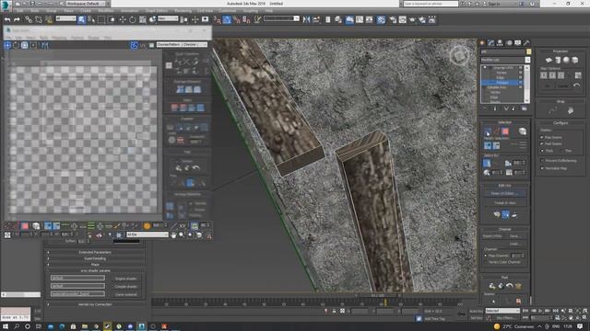The image size is (590, 331).
Task: Open the Scripting menu
Action: (250, 11)
